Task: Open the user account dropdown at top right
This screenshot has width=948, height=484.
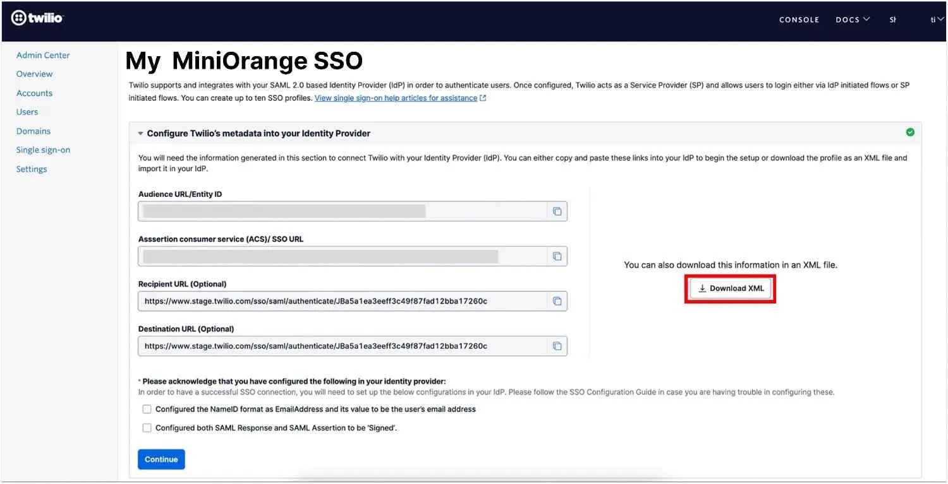Action: click(937, 20)
